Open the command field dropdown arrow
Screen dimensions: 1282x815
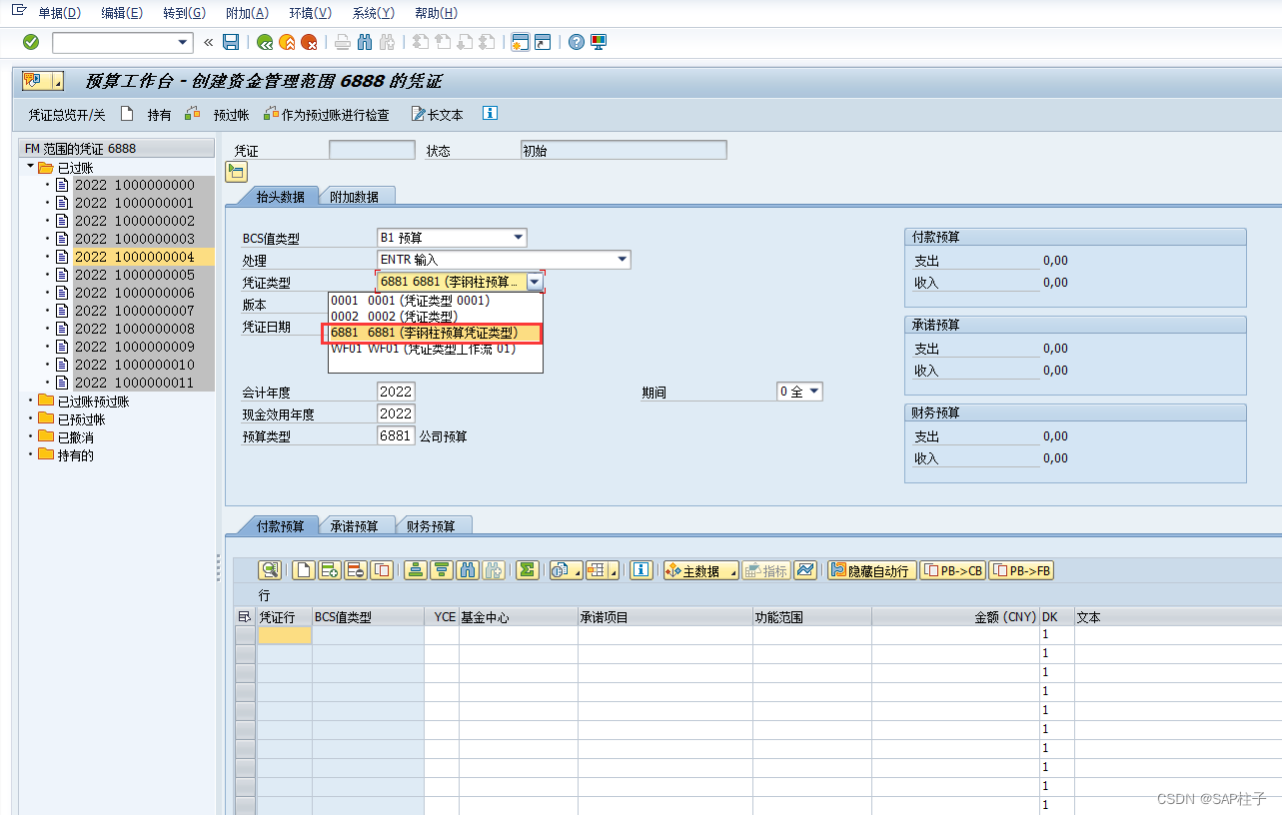(x=184, y=42)
